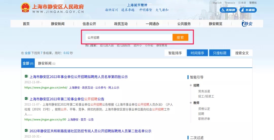The height and width of the screenshot is (140, 274).
Task: Open the 无障碍 accessibility mode button
Action: (x=228, y=10)
